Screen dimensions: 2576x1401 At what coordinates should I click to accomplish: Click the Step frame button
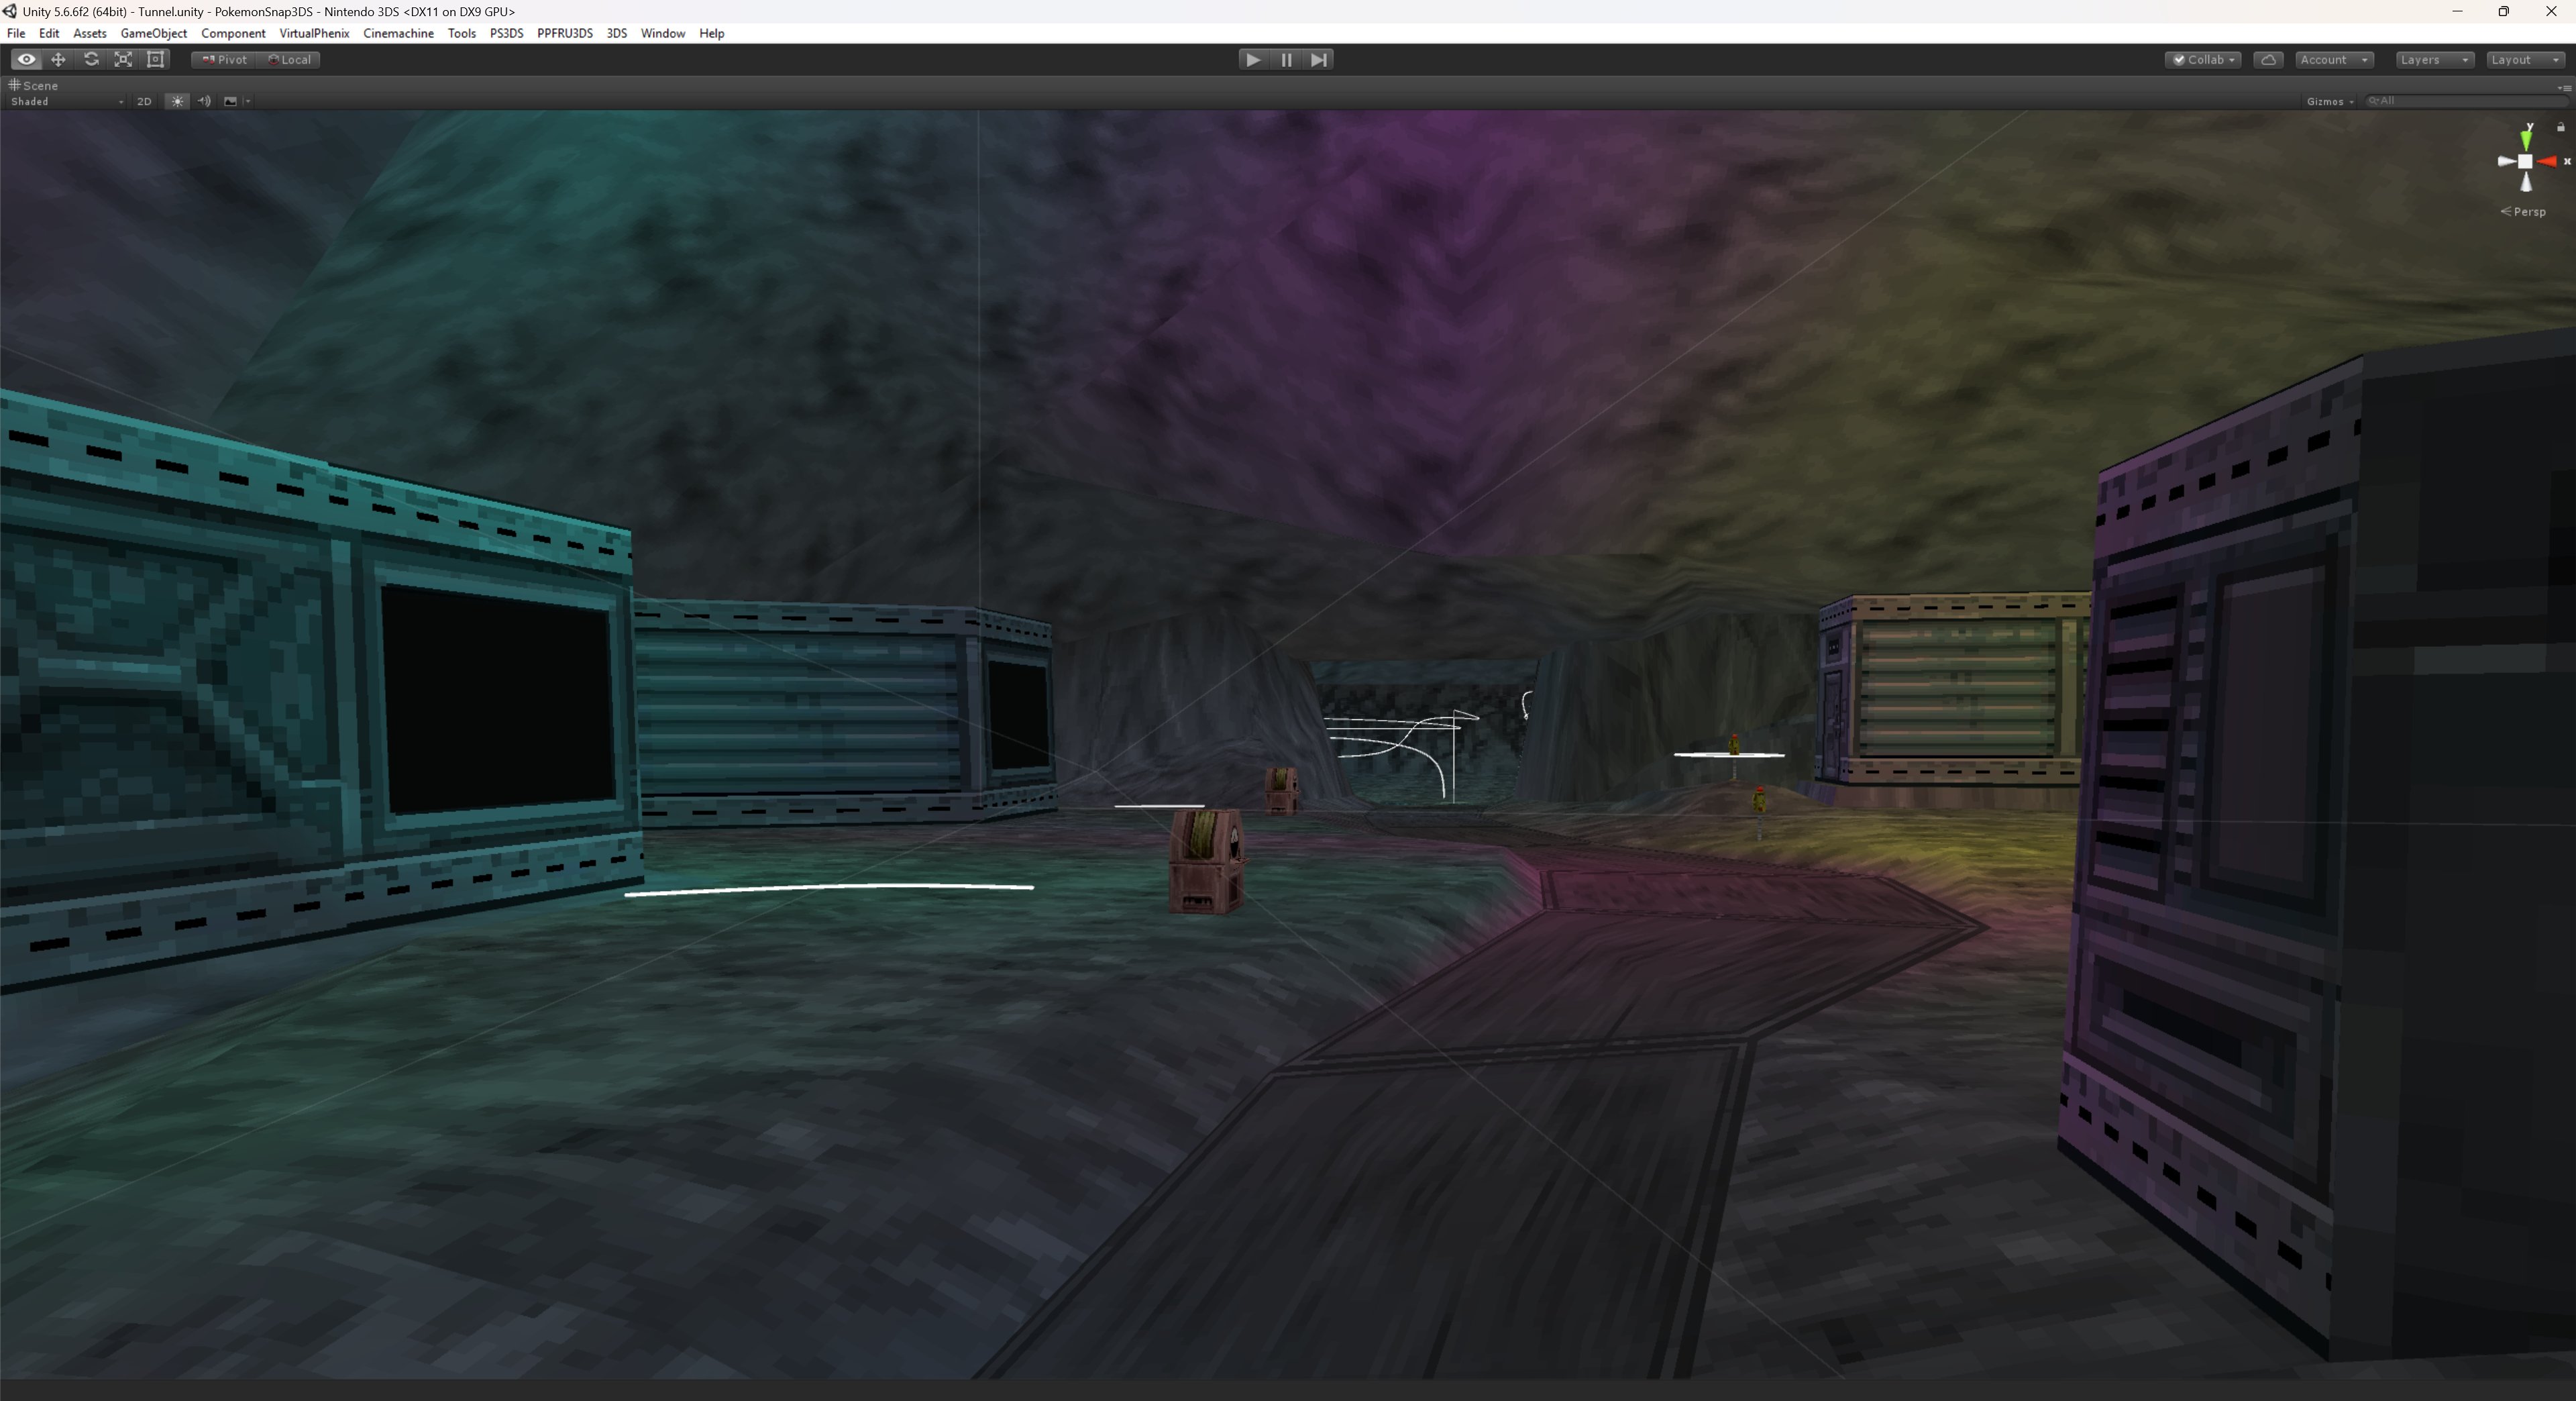[x=1319, y=60]
